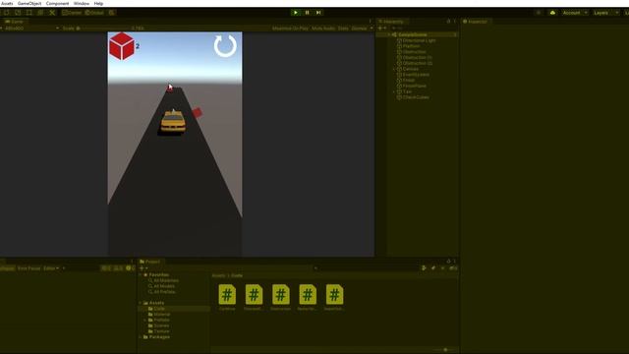
Task: Adjust the Project icon size slider
Action: click(x=445, y=350)
